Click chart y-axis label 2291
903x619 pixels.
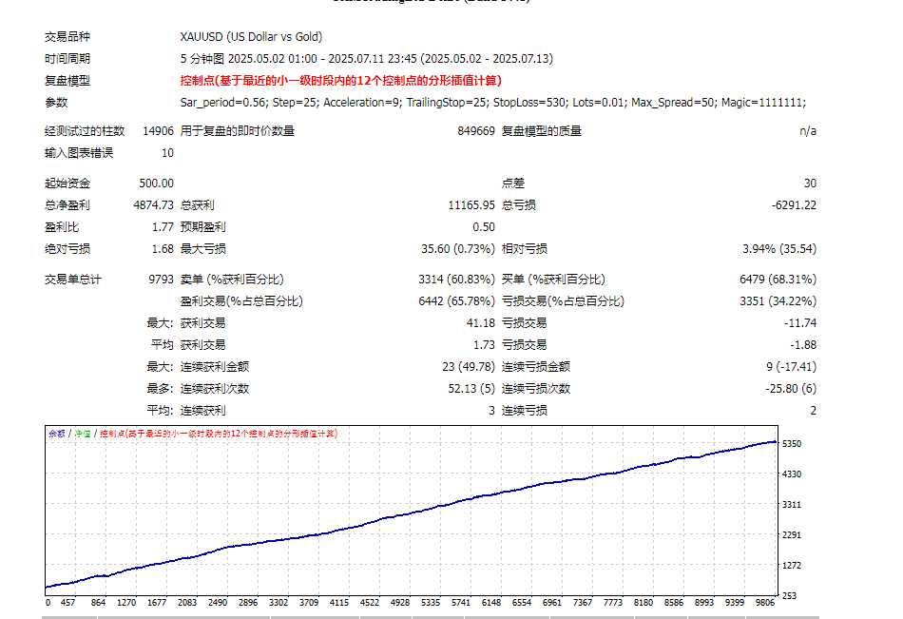[x=791, y=535]
